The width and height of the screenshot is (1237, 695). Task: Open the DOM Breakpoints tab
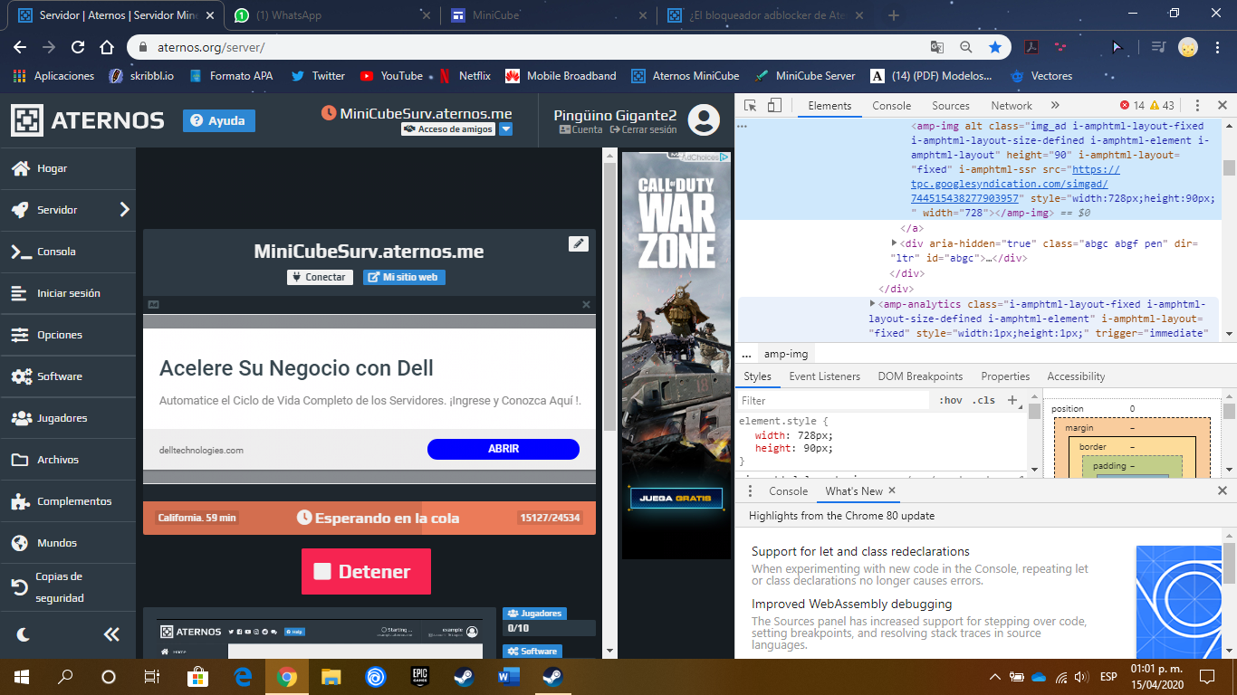pyautogui.click(x=920, y=376)
